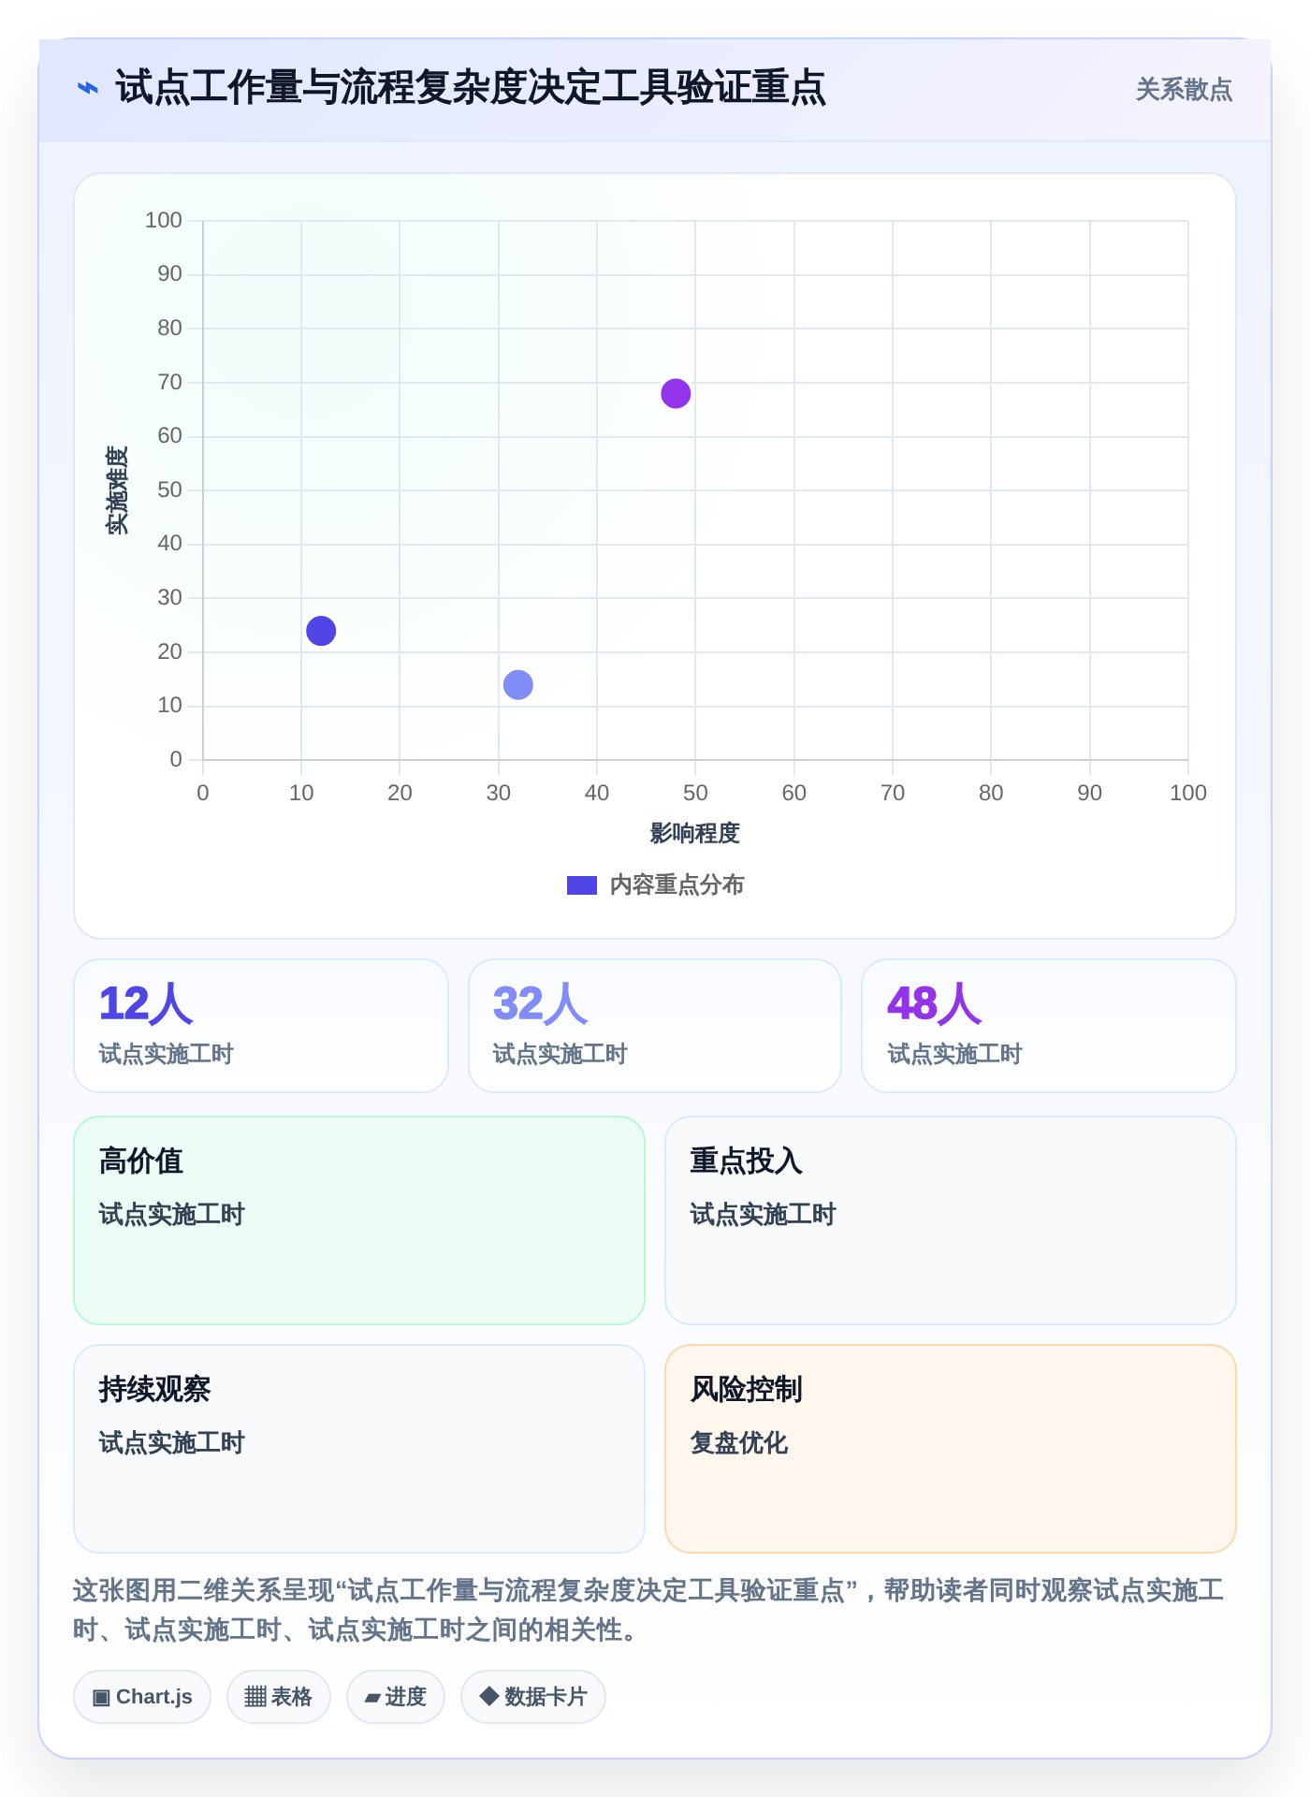1310x1797 pixels.
Task: Click the 试点实施工时 caption under 48人
Action: 954,1054
